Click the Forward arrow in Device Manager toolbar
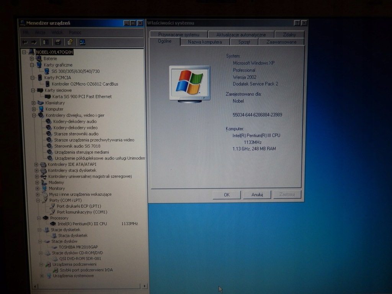The image size is (392, 294). pos(34,42)
